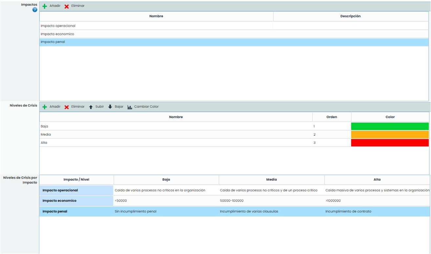Click the Cambiar Color chart icon

click(130, 107)
